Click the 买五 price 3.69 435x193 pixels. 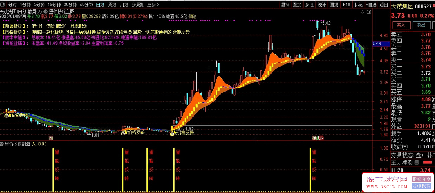point(426,92)
